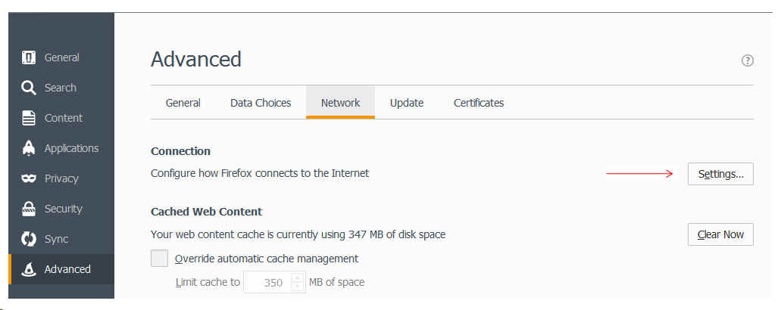781x310 pixels.
Task: Click the Advanced wizard hat icon
Action: click(29, 269)
